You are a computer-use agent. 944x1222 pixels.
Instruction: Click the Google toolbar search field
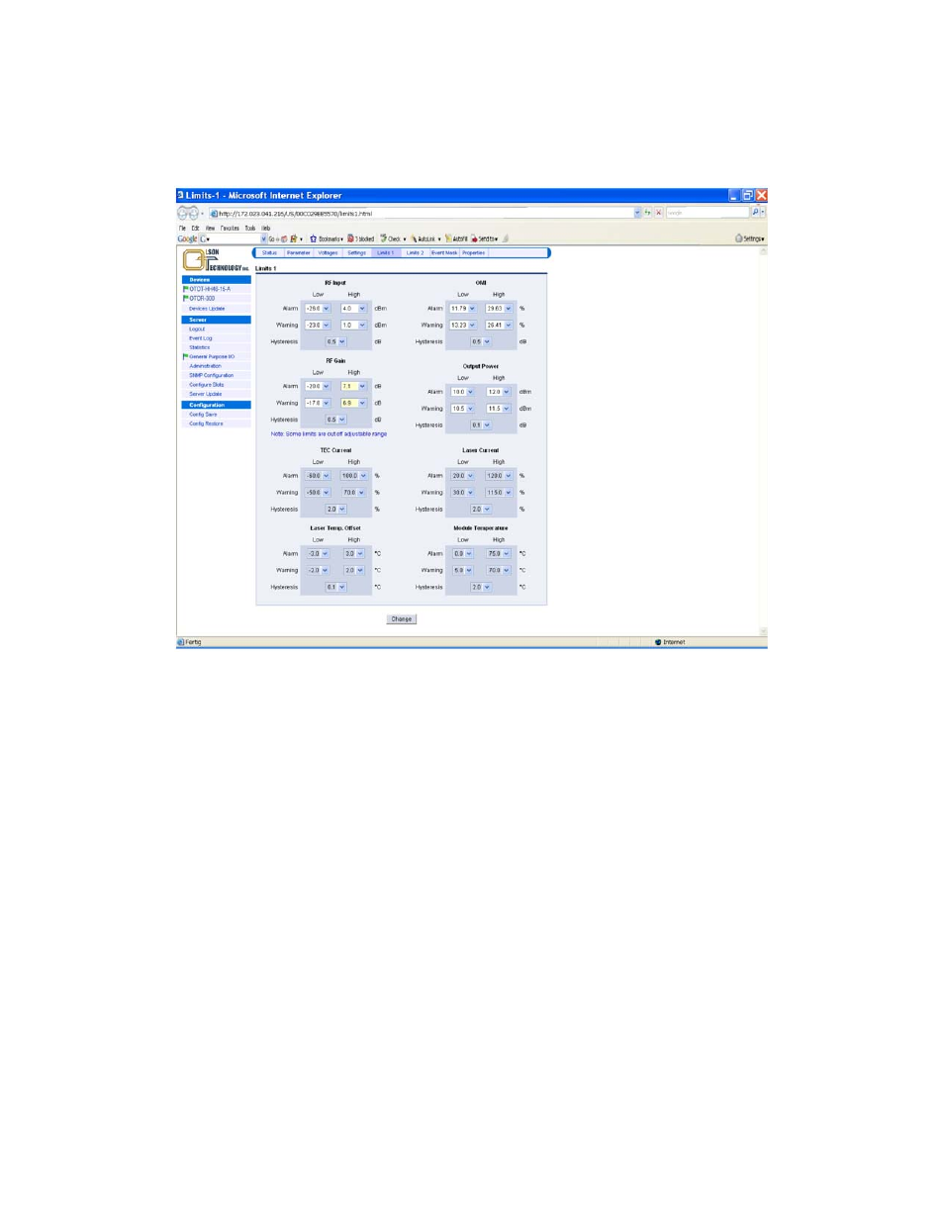(234, 238)
